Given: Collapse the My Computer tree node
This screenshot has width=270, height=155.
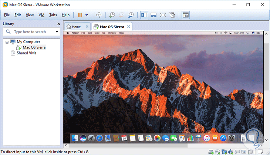Looking at the screenshot, I should (7, 42).
